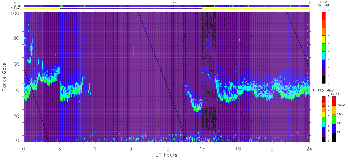Image resolution: width=348 pixels, height=161 pixels.
Task: Click the '80' tick on Range Gate axis
Action: point(16,38)
